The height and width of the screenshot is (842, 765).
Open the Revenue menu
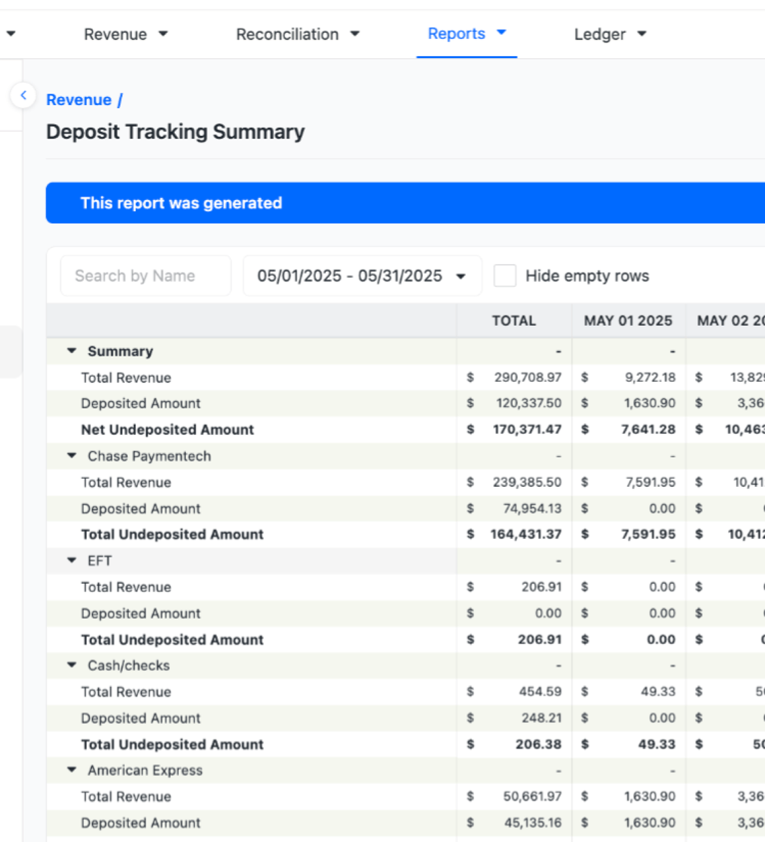point(125,34)
